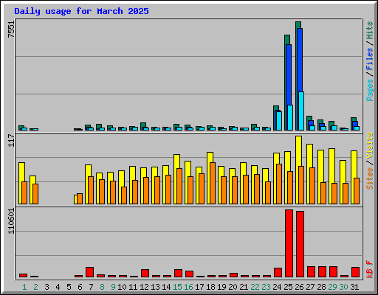Click the x-axis day label "17"
The image size is (378, 295).
point(199,287)
